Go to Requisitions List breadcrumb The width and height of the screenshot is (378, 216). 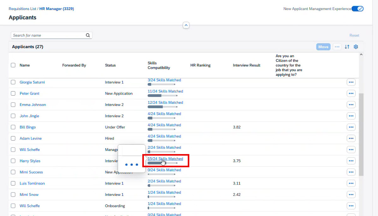point(22,9)
